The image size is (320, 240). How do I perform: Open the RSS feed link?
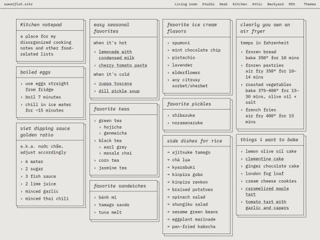[292, 4]
